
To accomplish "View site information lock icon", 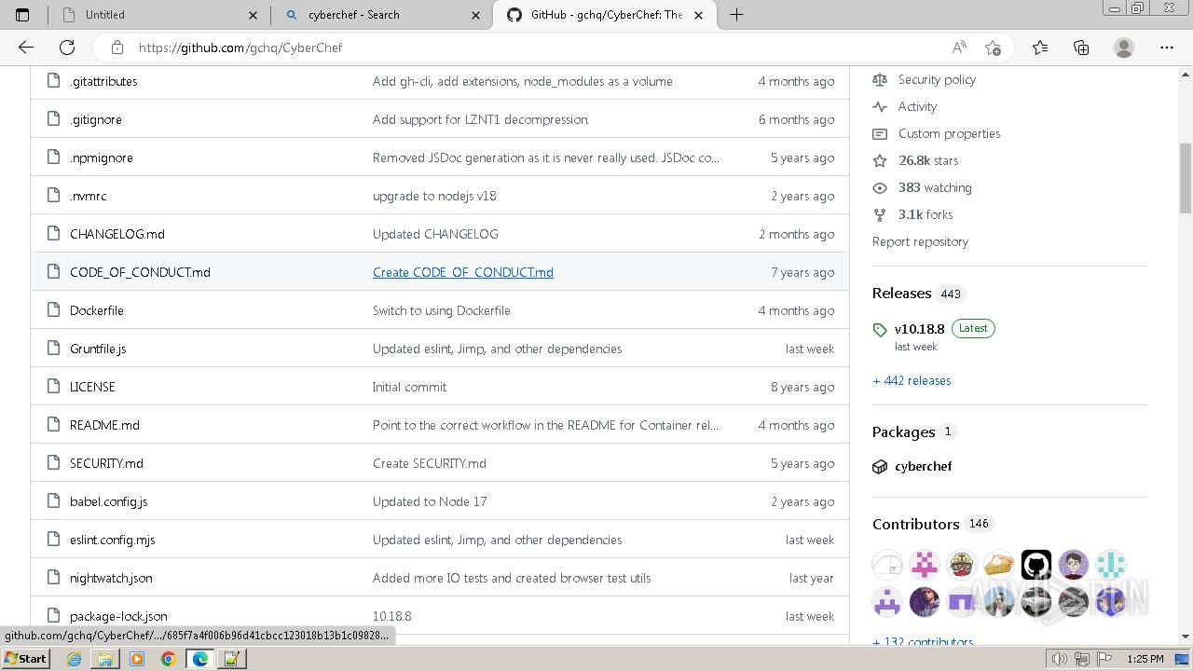I will [117, 48].
